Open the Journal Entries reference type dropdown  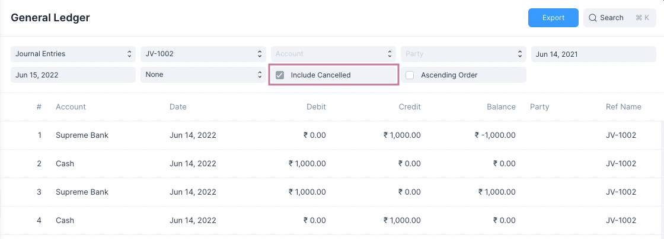point(73,54)
